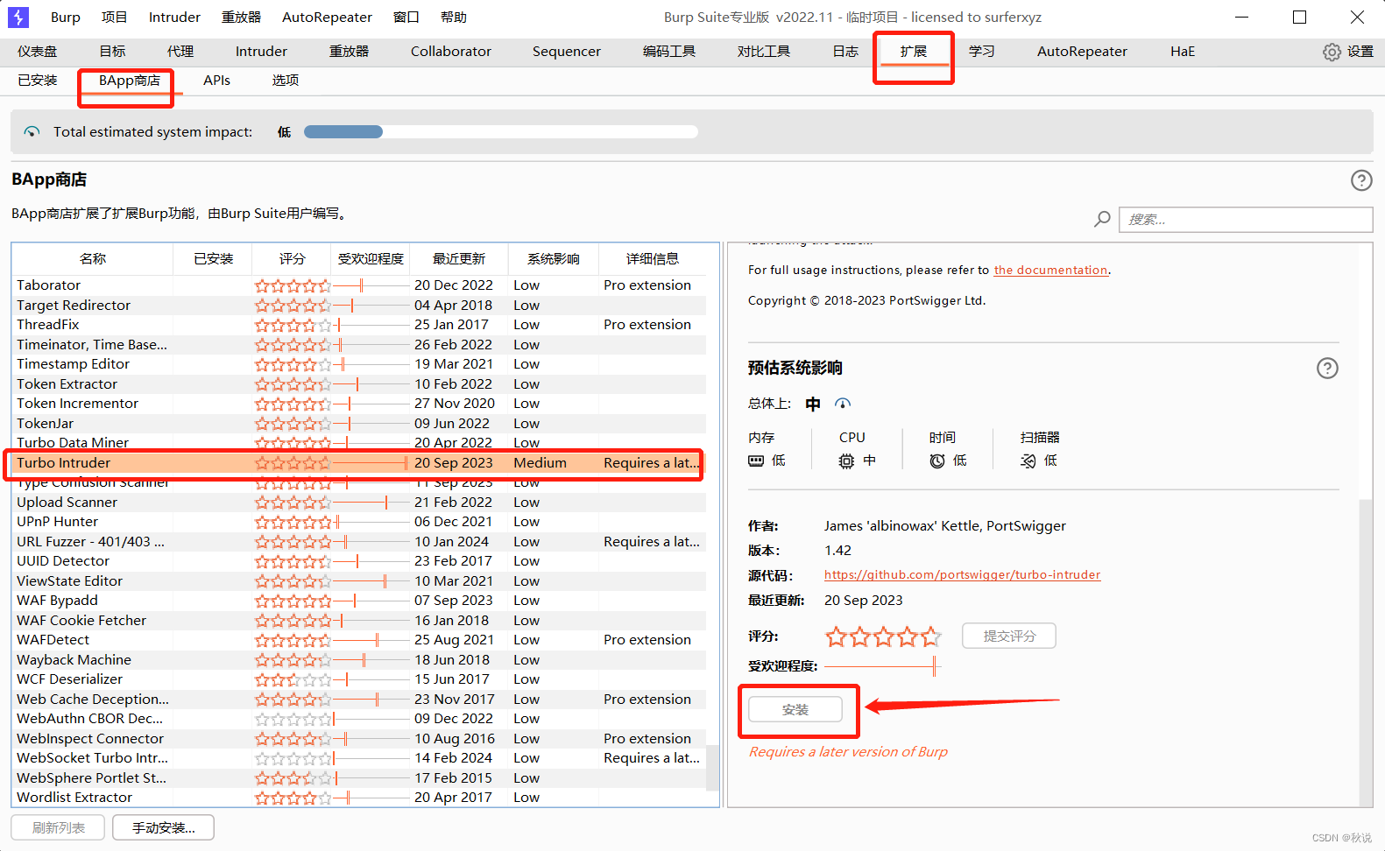Click the extension list vertical scrollbar

[712, 768]
